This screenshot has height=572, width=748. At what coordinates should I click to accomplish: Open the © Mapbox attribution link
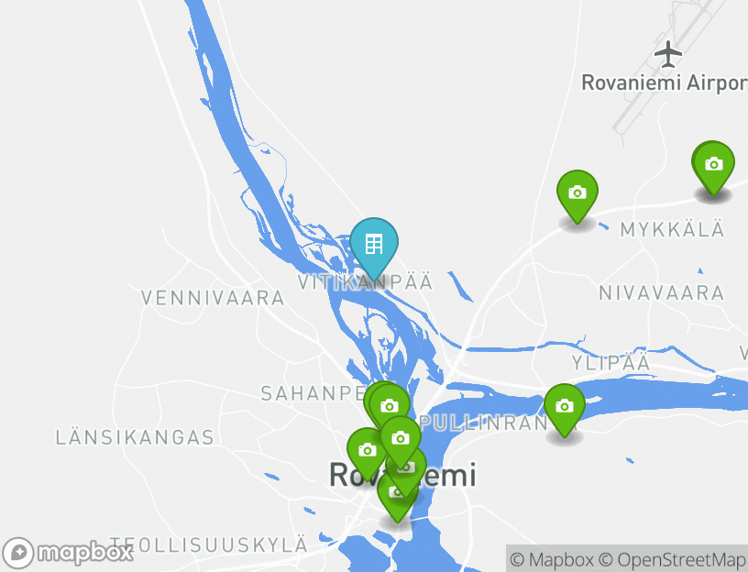(552, 559)
